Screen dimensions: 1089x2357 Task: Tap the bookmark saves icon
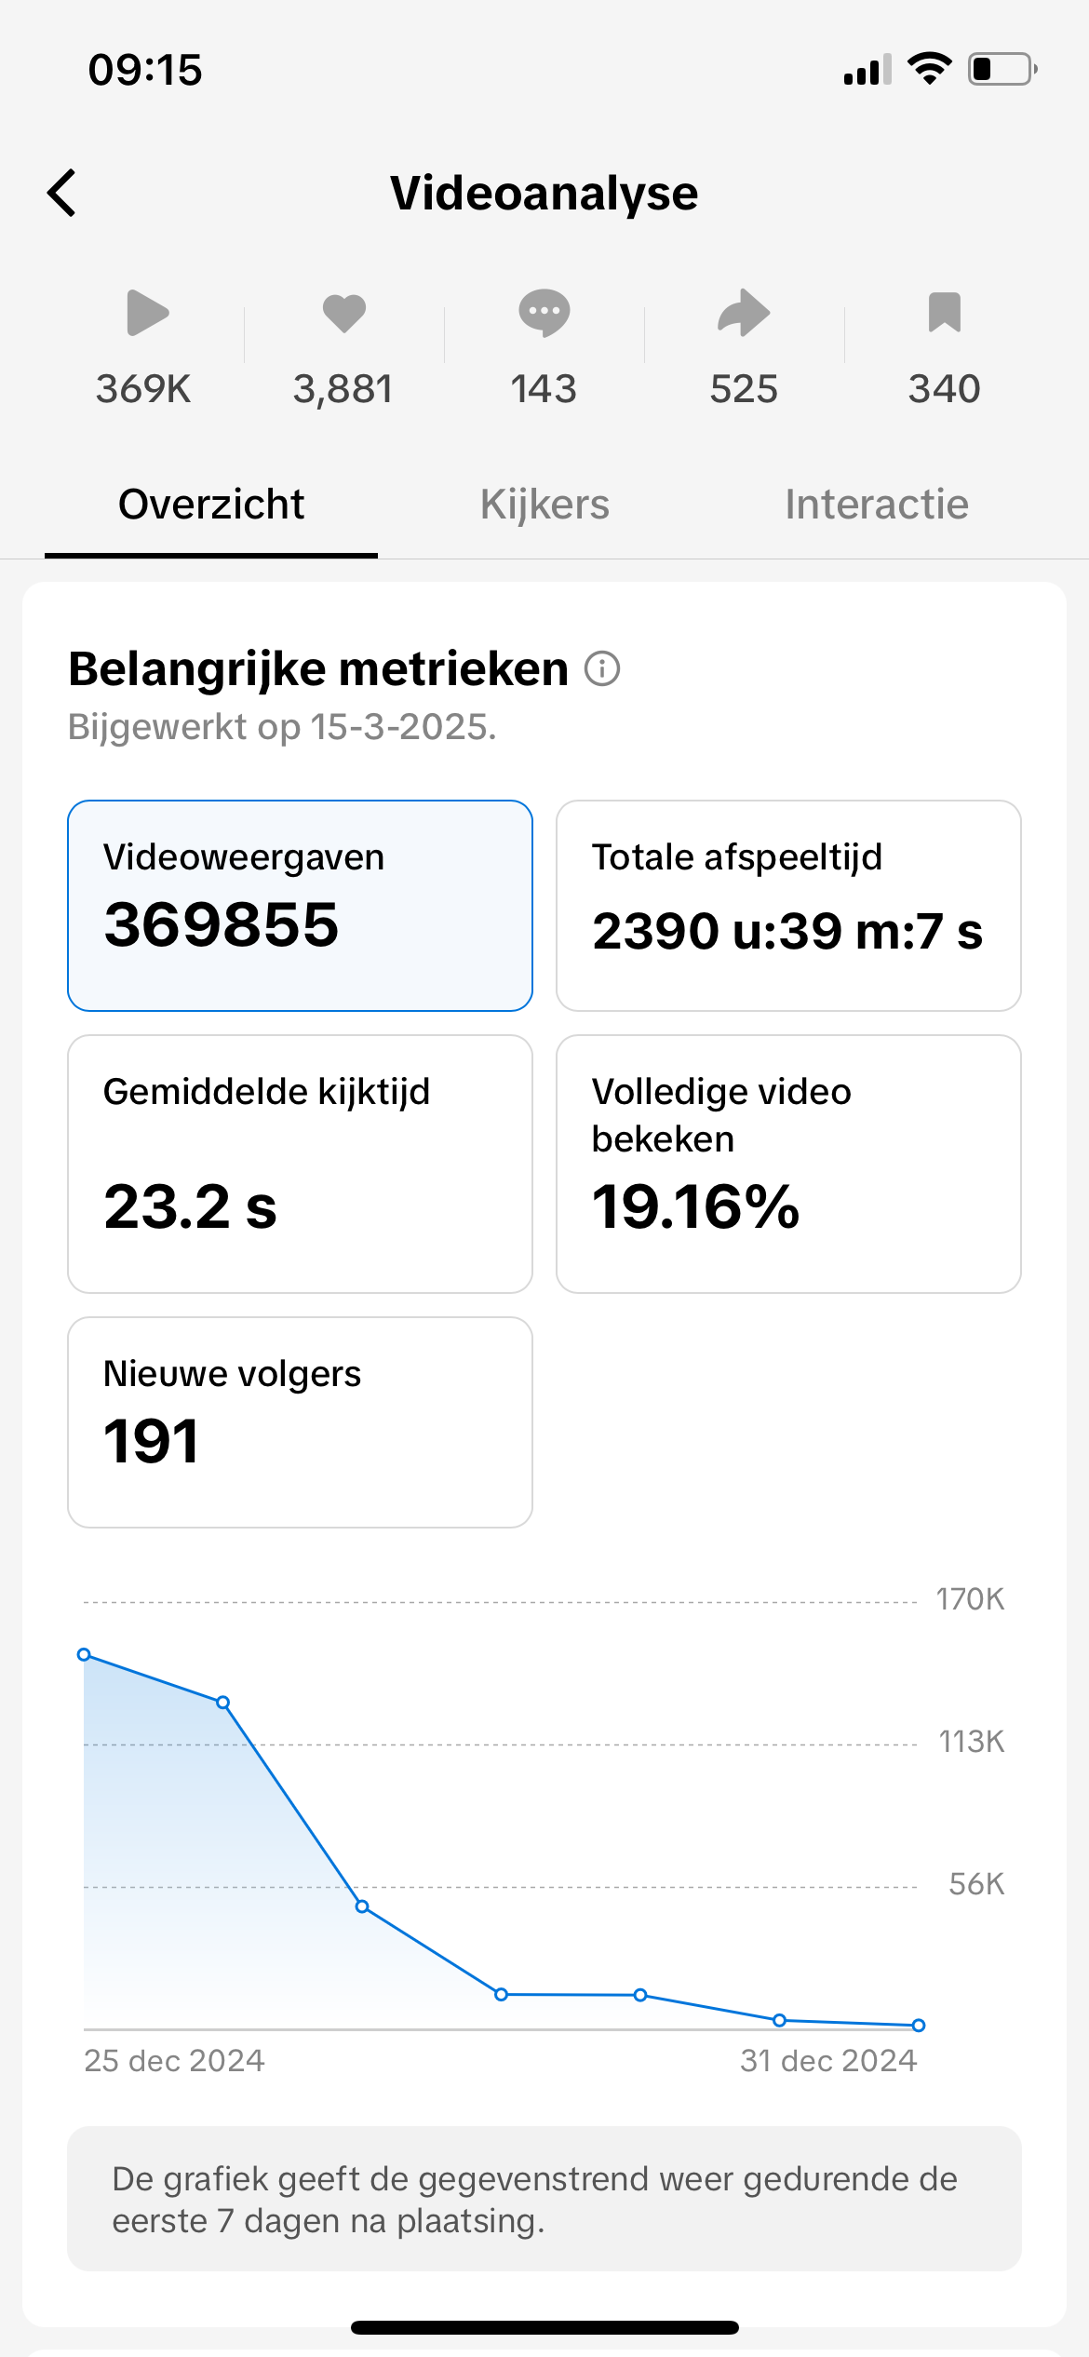point(944,313)
